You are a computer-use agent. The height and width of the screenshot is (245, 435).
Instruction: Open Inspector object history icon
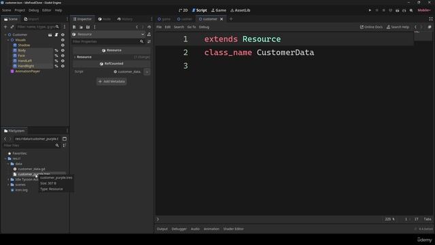pyautogui.click(x=150, y=27)
